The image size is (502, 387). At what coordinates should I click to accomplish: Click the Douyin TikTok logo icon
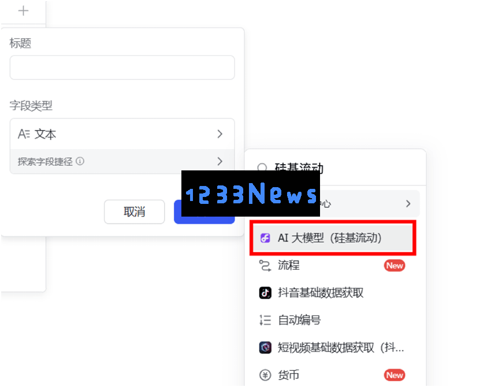tap(265, 293)
